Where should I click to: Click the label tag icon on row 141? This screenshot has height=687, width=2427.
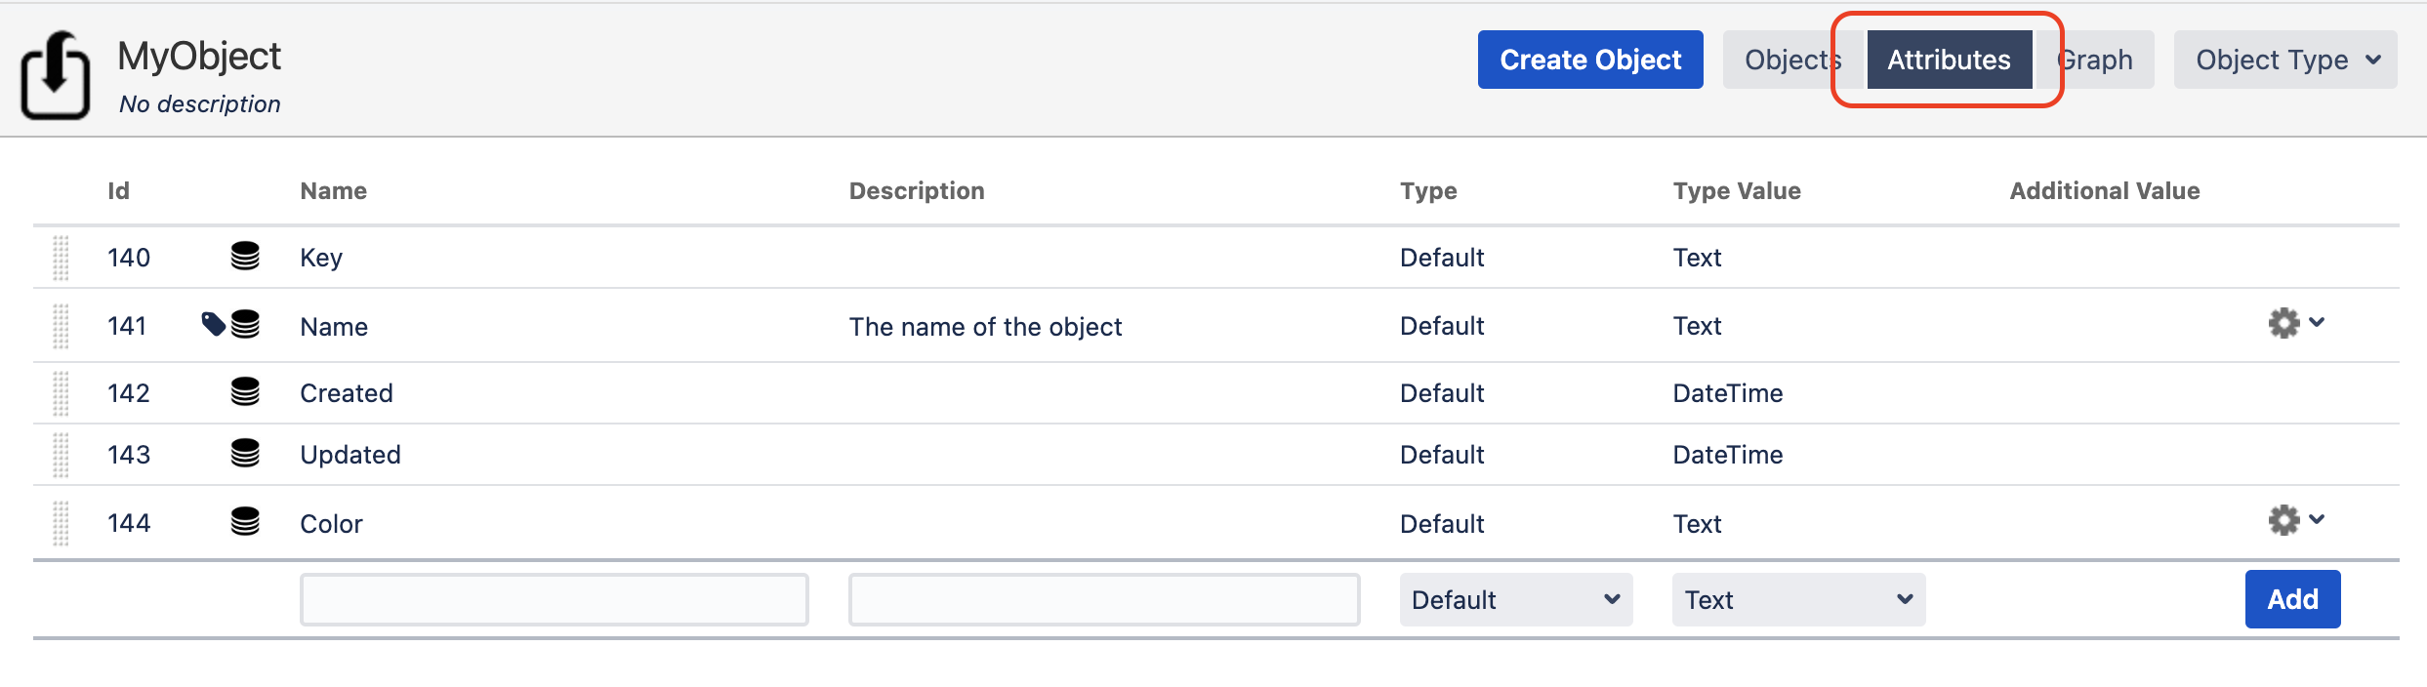tap(213, 324)
